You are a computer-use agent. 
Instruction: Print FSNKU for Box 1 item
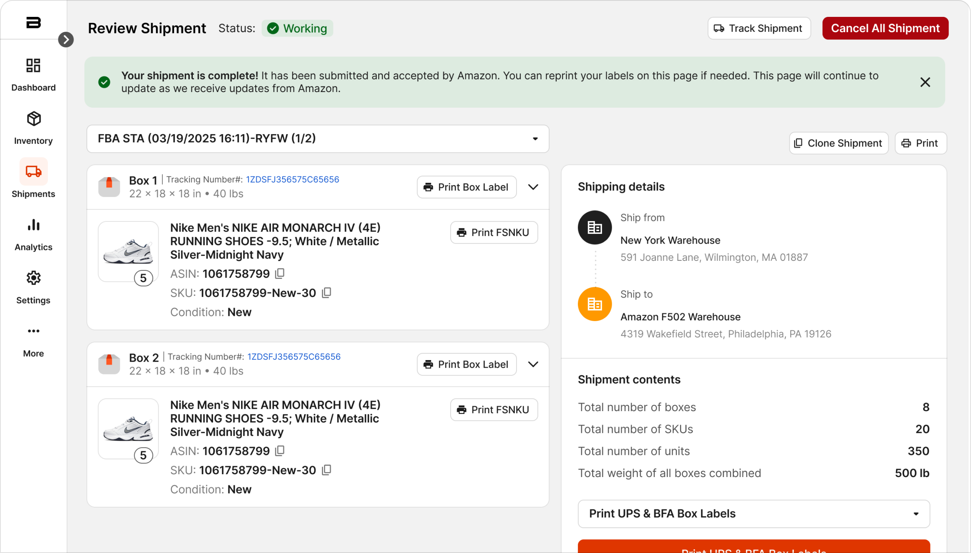click(x=494, y=233)
